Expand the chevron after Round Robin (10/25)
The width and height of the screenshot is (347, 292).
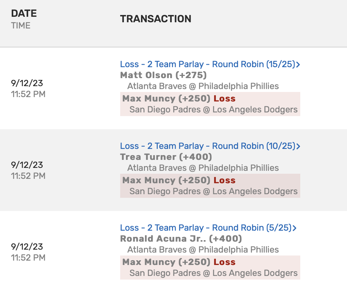click(x=298, y=146)
